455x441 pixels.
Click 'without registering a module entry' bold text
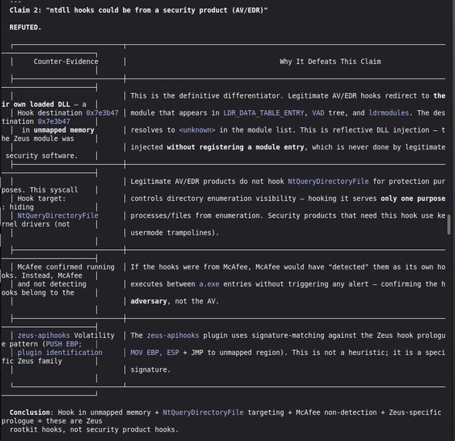tap(235, 147)
